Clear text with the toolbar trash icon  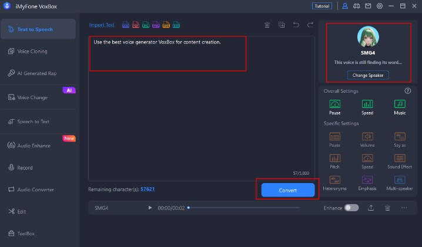(267, 25)
